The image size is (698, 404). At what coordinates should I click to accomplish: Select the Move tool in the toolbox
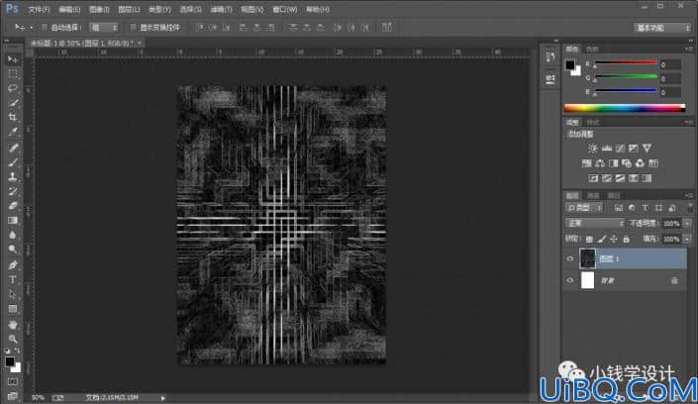(x=13, y=59)
